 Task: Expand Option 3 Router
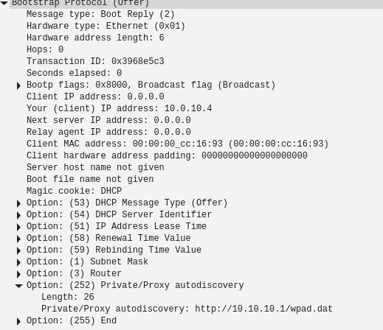pos(18,274)
